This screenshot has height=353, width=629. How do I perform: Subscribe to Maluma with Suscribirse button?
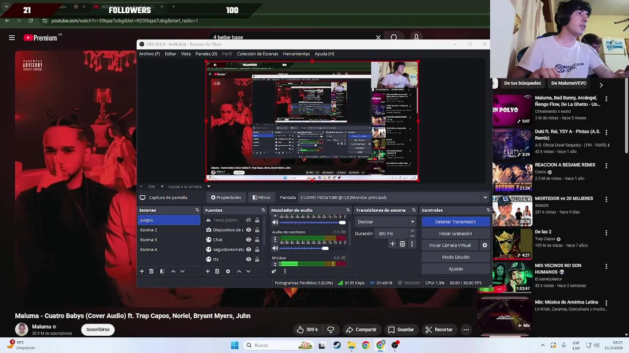tap(98, 329)
